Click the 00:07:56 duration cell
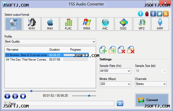The image size is (173, 111). click(55, 59)
